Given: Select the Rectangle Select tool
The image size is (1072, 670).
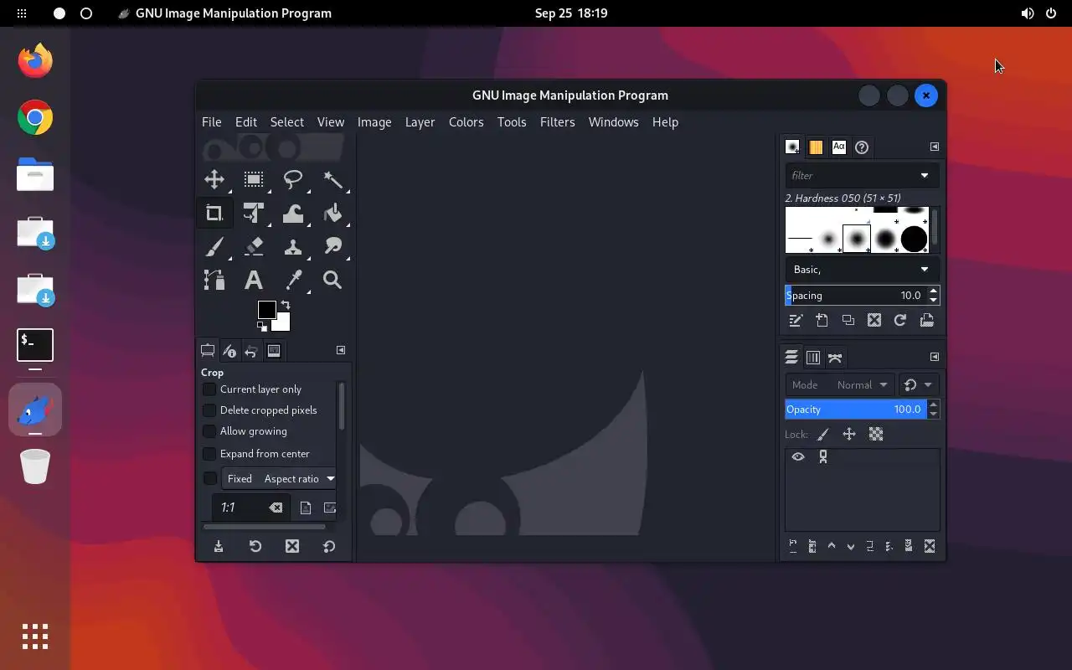Looking at the screenshot, I should (254, 179).
